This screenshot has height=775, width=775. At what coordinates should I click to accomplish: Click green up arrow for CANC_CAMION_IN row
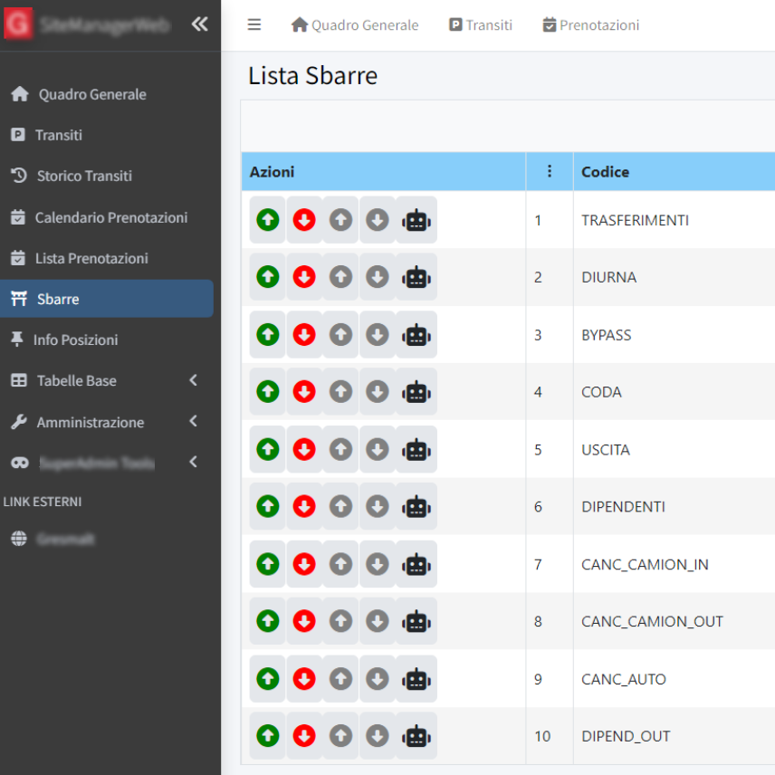(x=268, y=564)
